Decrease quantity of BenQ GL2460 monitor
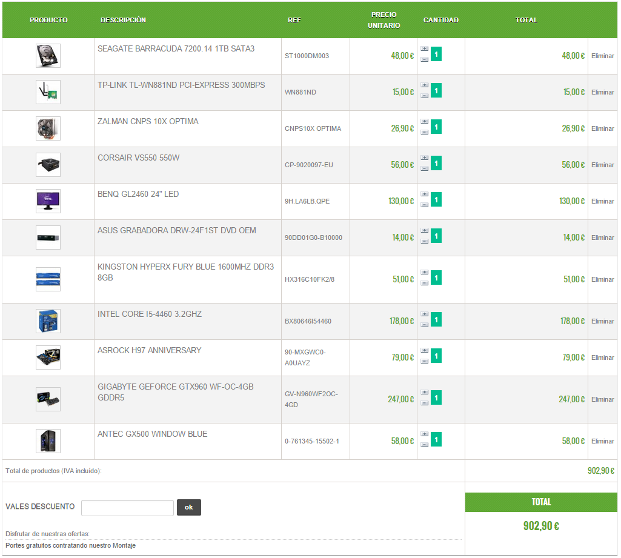This screenshot has width=621, height=558. pos(424,205)
